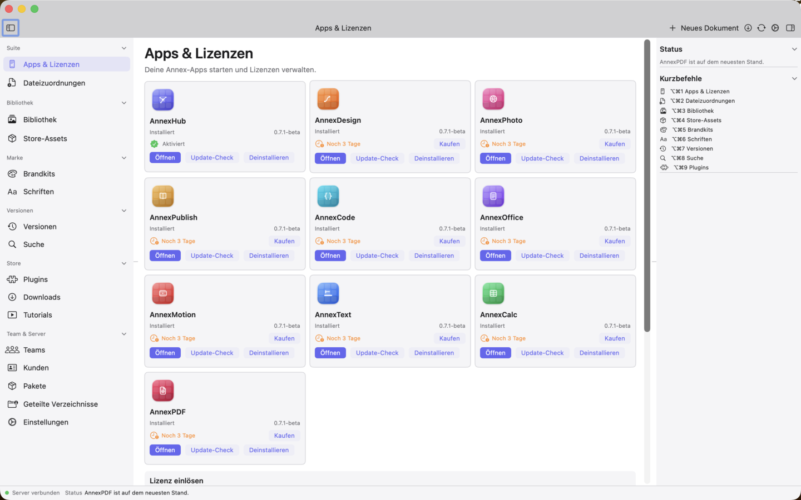Click the AnnexHub app icon

163,100
